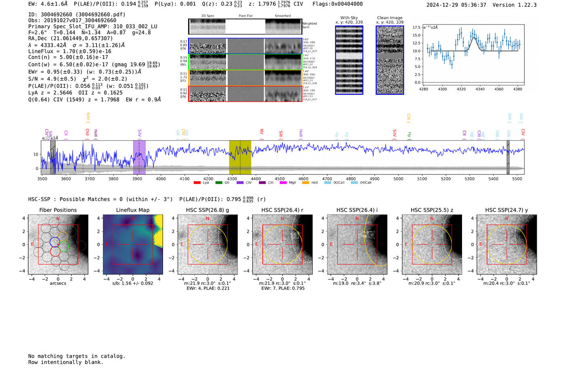View the HSC SSP(26.4) i-band cutout
This screenshot has width=565, height=384.
357,244
